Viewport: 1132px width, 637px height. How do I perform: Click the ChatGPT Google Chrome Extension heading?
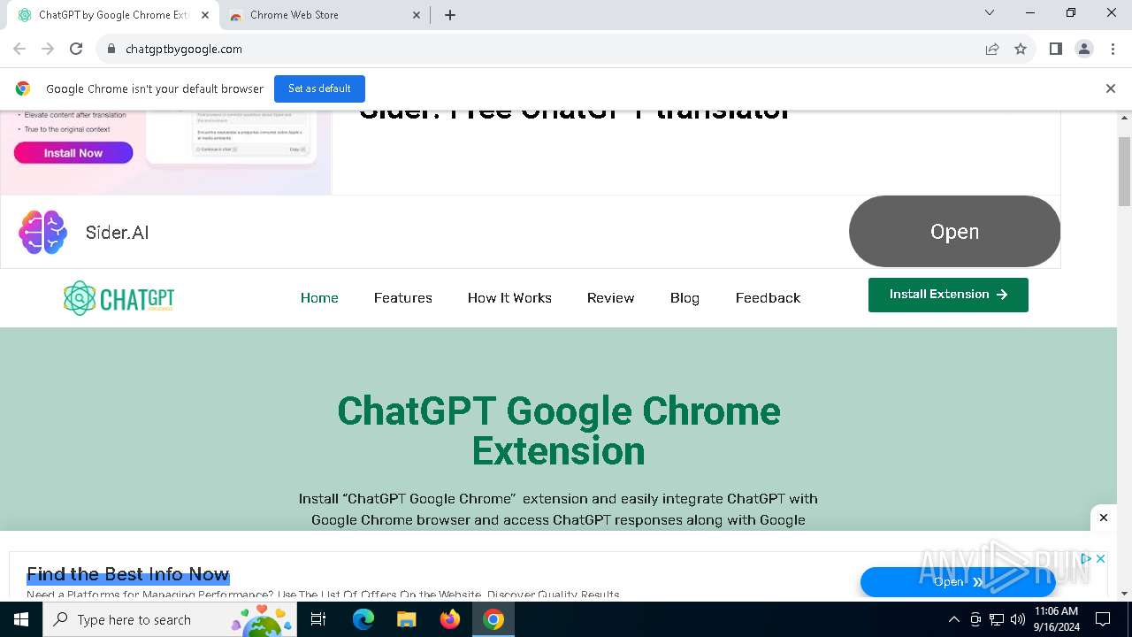559,431
